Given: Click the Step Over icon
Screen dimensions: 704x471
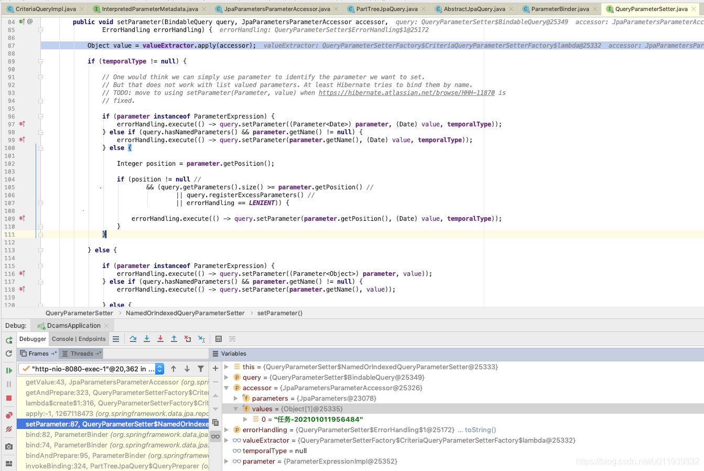Looking at the screenshot, I should (x=133, y=339).
